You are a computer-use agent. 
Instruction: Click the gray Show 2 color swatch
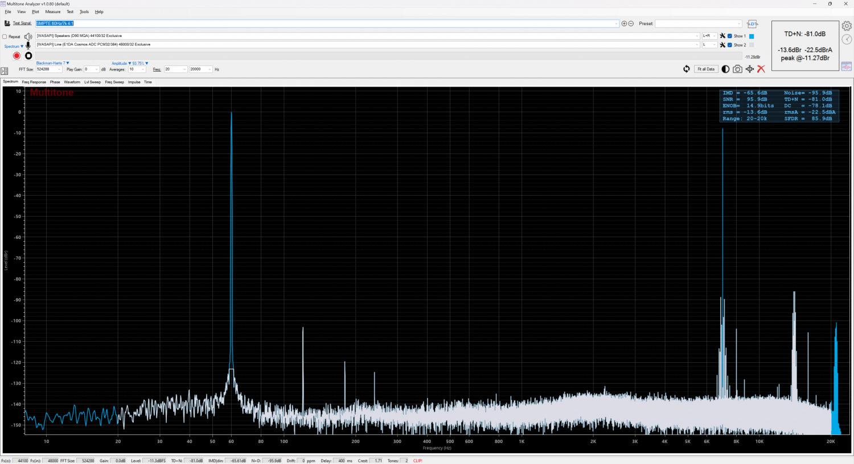coord(752,45)
